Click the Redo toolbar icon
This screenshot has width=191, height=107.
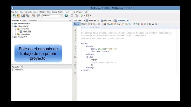(x=38, y=16)
